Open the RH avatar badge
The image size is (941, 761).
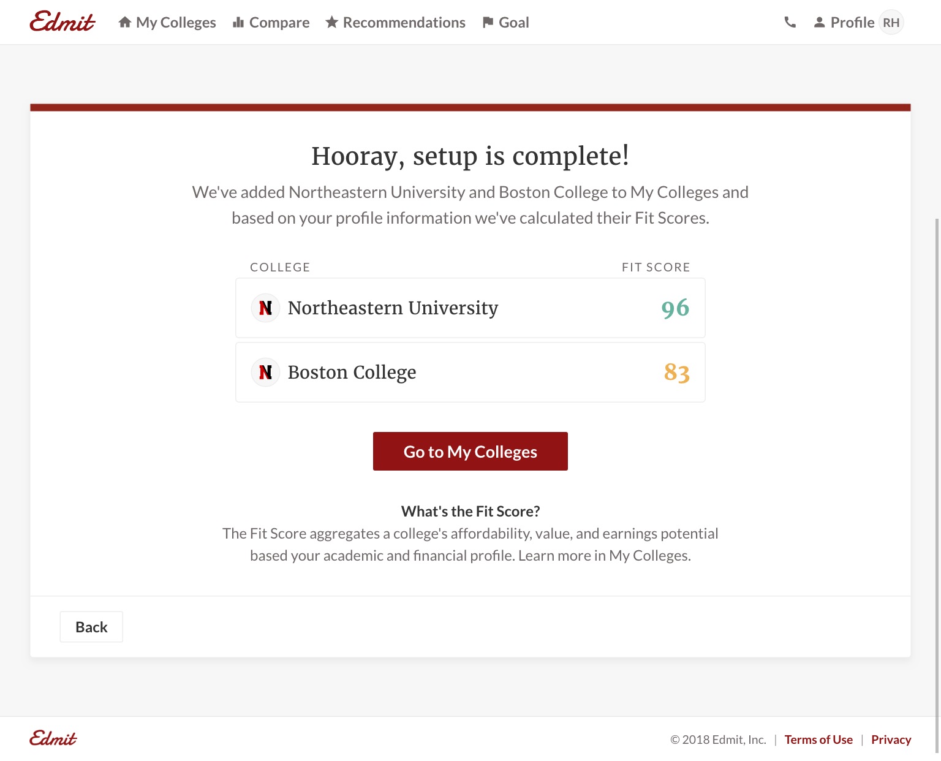[x=891, y=23]
